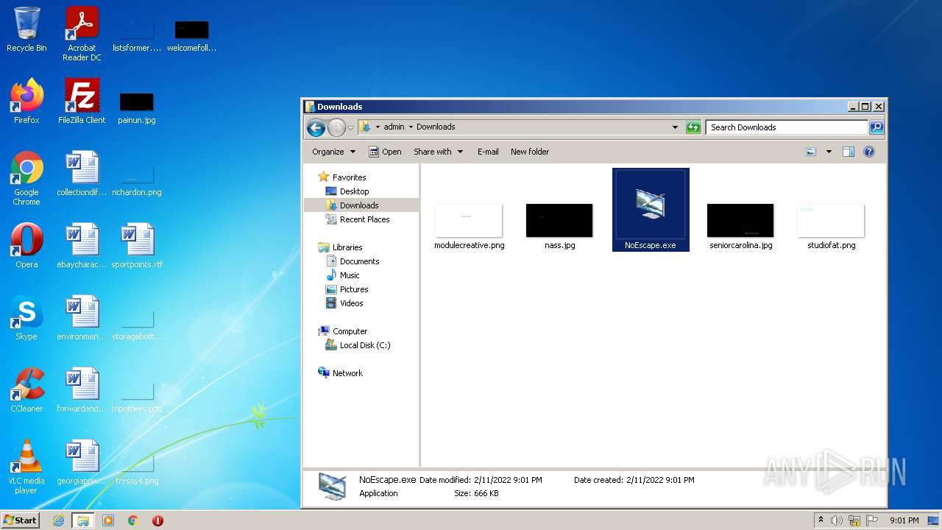Launch Acrobat Reader DC from desktop
This screenshot has width=942, height=530.
[x=82, y=34]
